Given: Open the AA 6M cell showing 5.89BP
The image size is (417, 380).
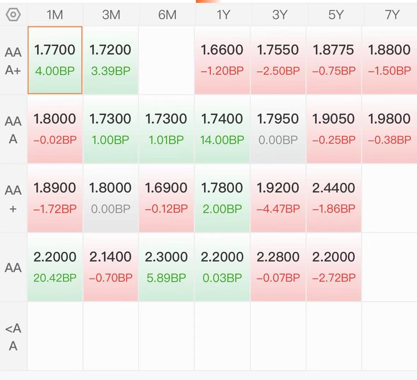Looking at the screenshot, I should pos(167,267).
